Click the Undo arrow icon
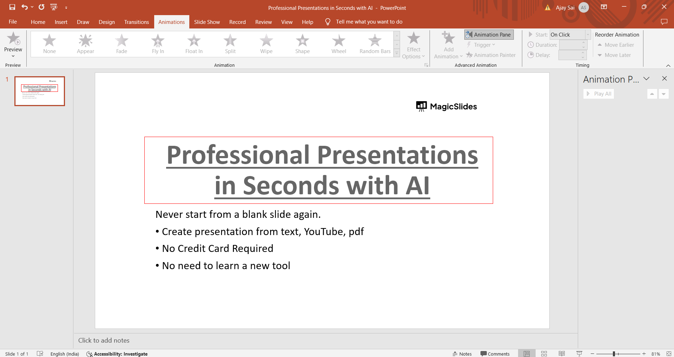The image size is (674, 357). click(24, 7)
